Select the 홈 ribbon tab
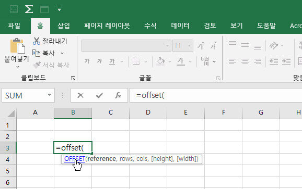The width and height of the screenshot is (302, 189). coord(40,26)
